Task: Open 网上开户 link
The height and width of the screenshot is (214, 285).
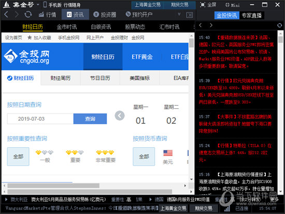Action: 95,38
